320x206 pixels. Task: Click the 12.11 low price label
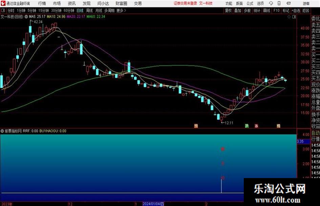(229, 123)
